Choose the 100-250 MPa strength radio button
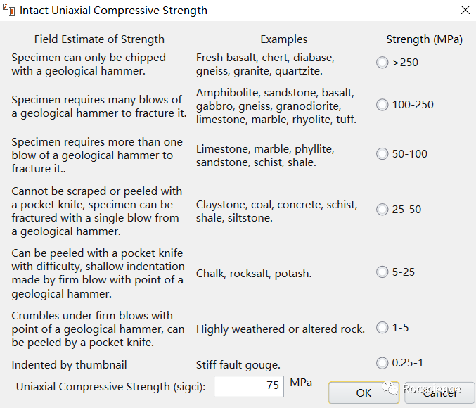 (x=382, y=105)
